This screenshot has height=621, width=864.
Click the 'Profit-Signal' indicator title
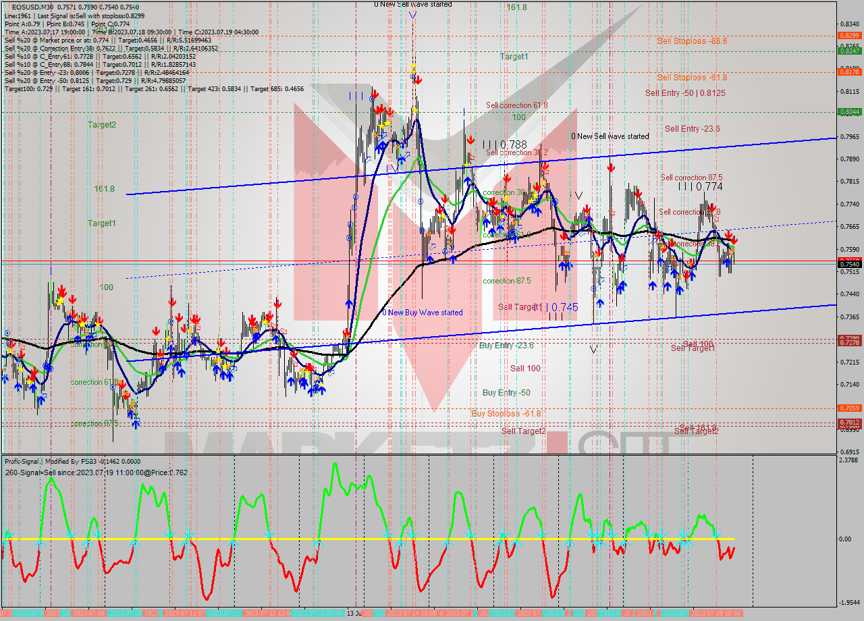(x=24, y=461)
